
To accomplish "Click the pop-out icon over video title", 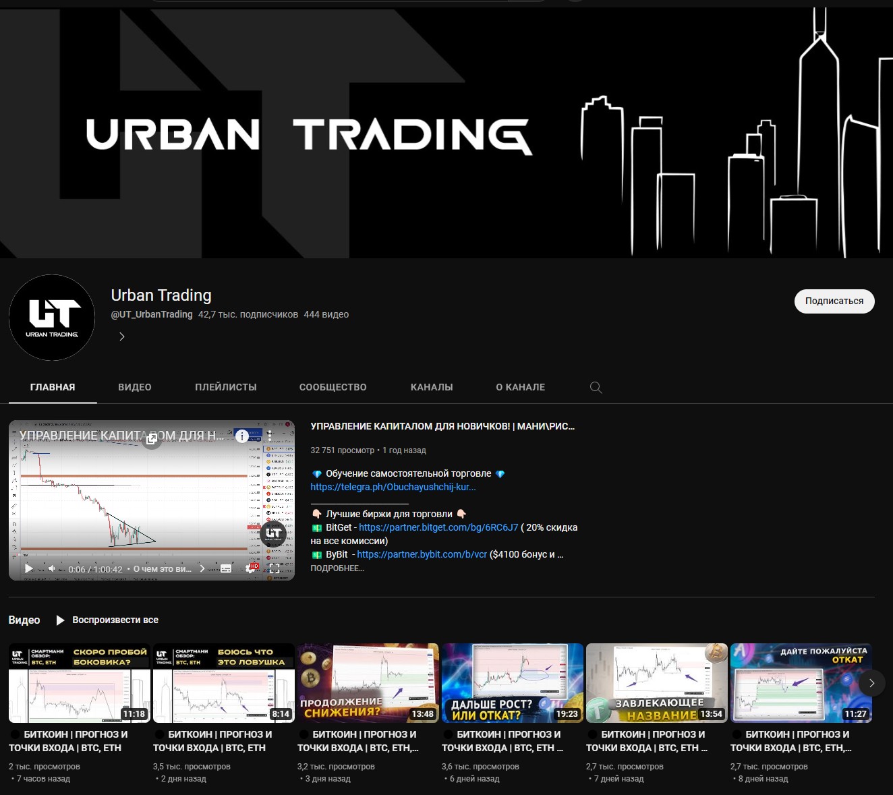I will point(152,440).
